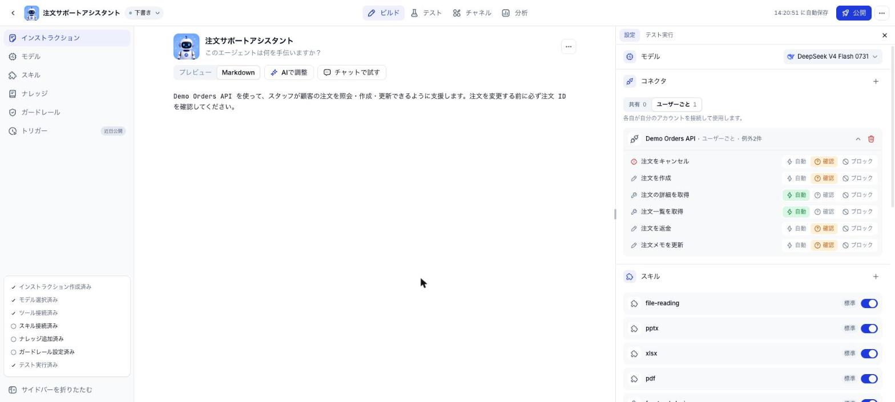
Task: Click the 注文の詳細を取得 key icon
Action: pos(634,195)
